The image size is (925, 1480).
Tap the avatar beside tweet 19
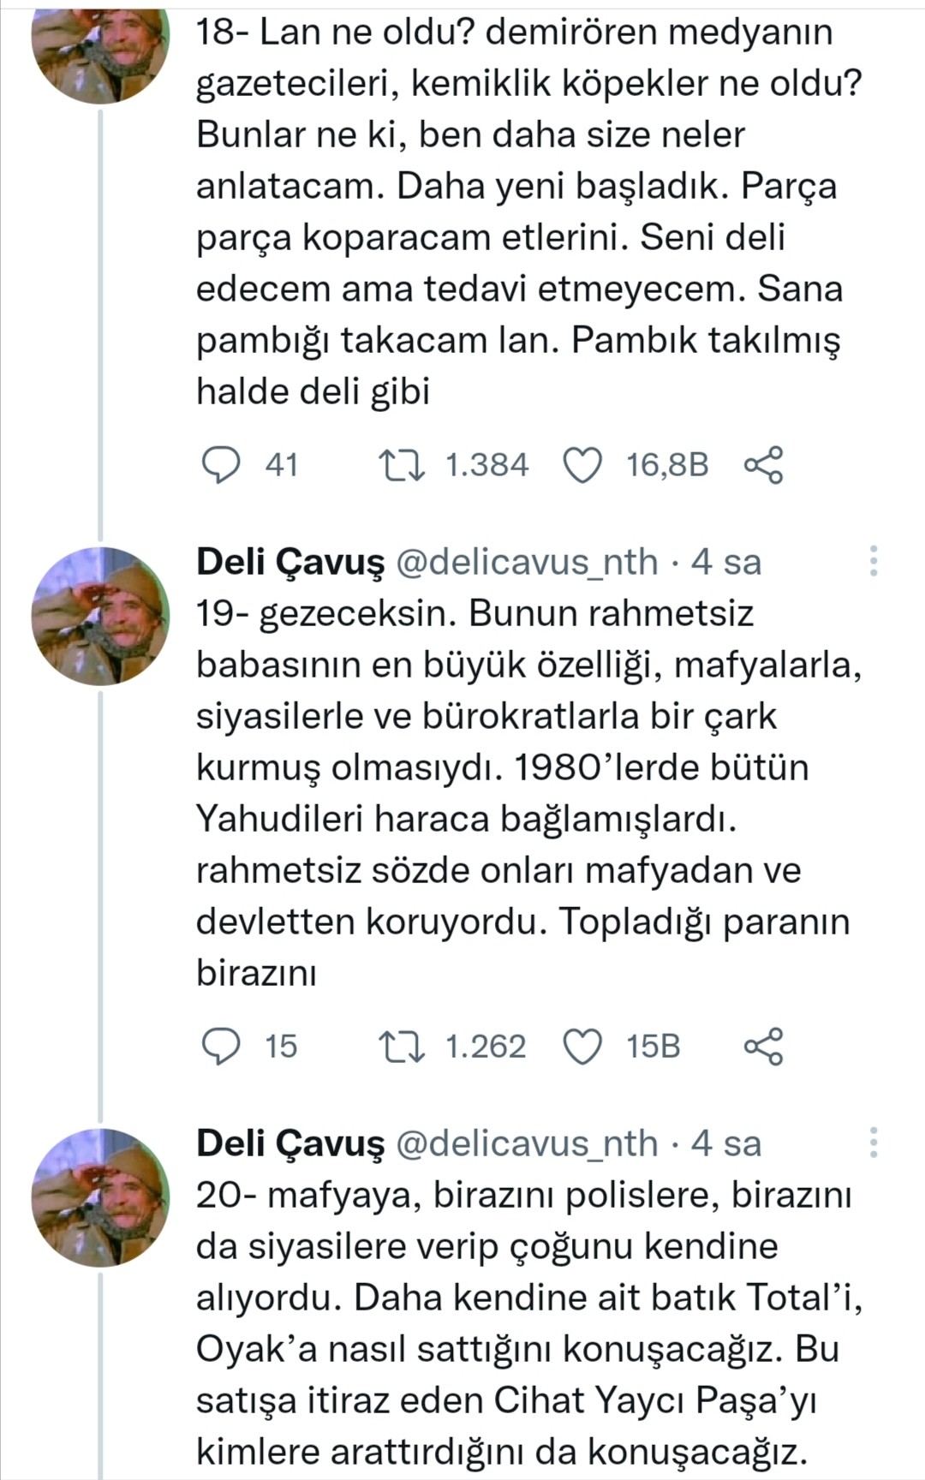coord(100,615)
